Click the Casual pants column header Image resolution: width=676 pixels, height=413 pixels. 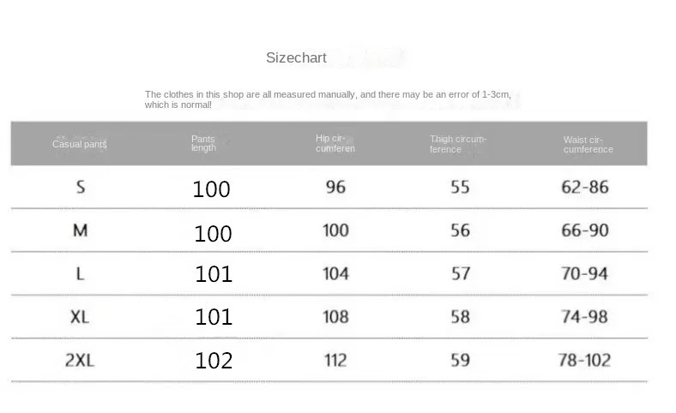point(80,144)
